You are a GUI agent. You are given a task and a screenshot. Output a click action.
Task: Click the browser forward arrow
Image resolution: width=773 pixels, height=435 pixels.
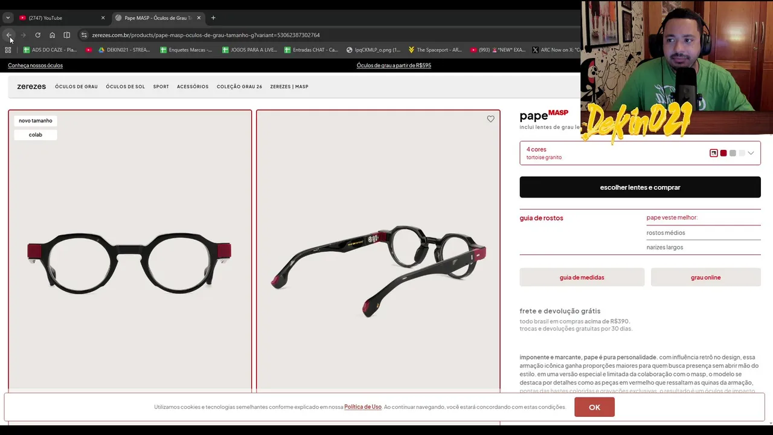23,35
